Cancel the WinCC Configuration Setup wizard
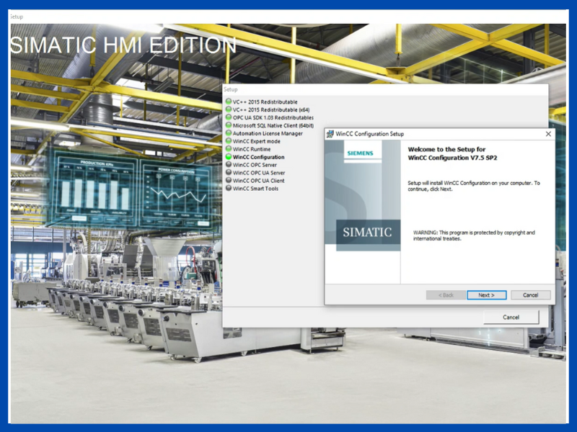 click(530, 295)
